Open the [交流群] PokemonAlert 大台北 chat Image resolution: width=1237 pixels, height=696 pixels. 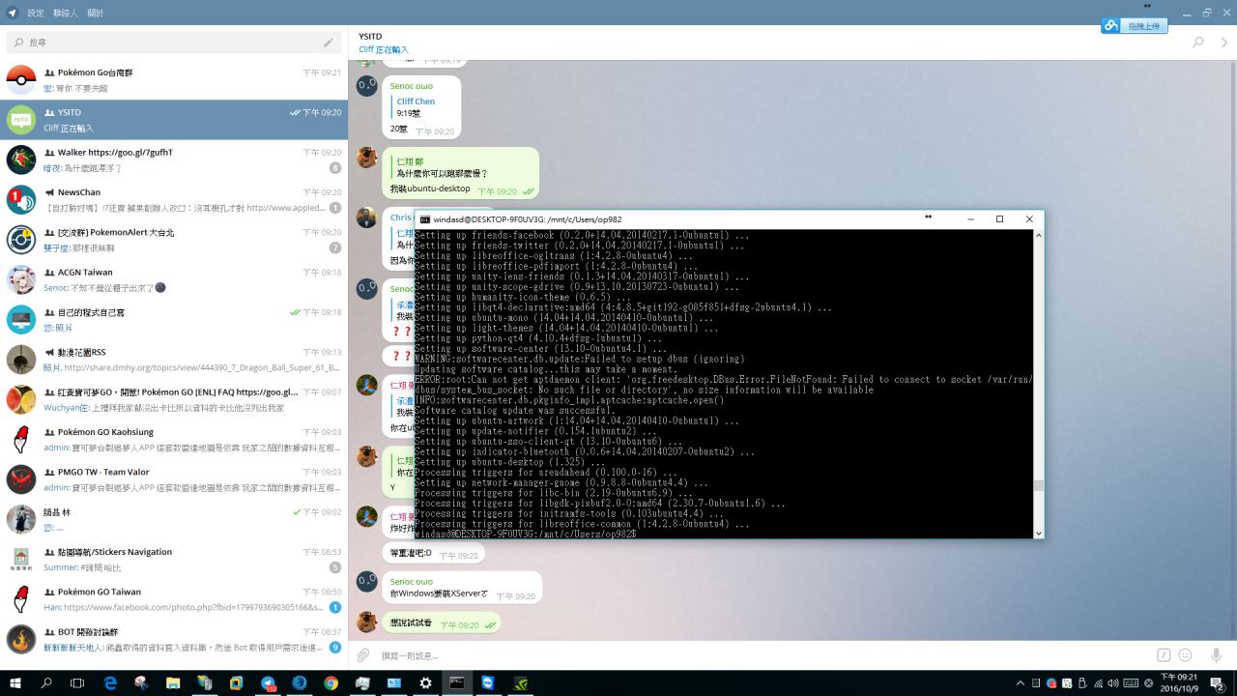coord(174,240)
